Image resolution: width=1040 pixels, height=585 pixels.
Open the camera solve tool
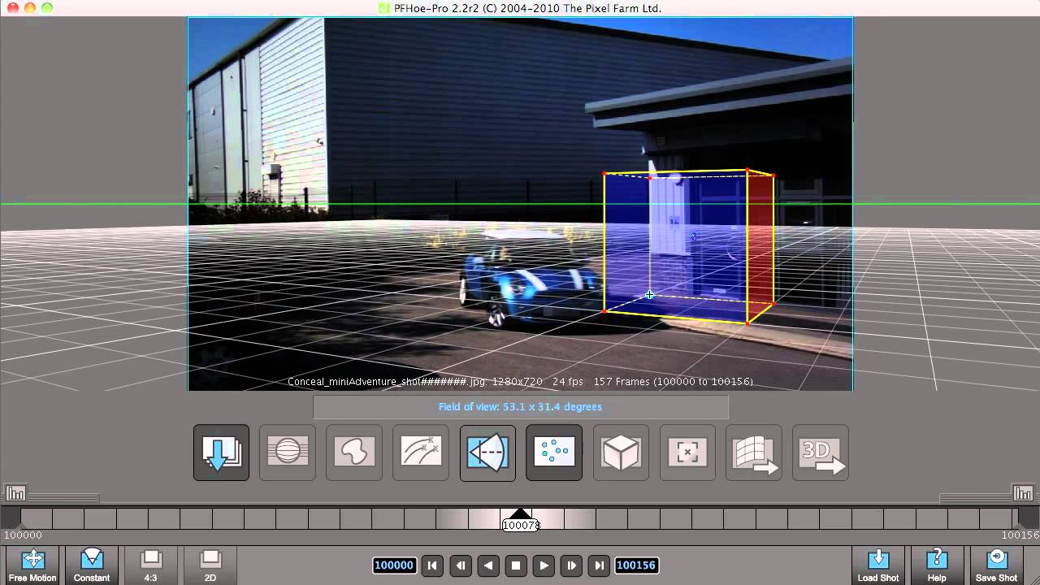pyautogui.click(x=487, y=453)
